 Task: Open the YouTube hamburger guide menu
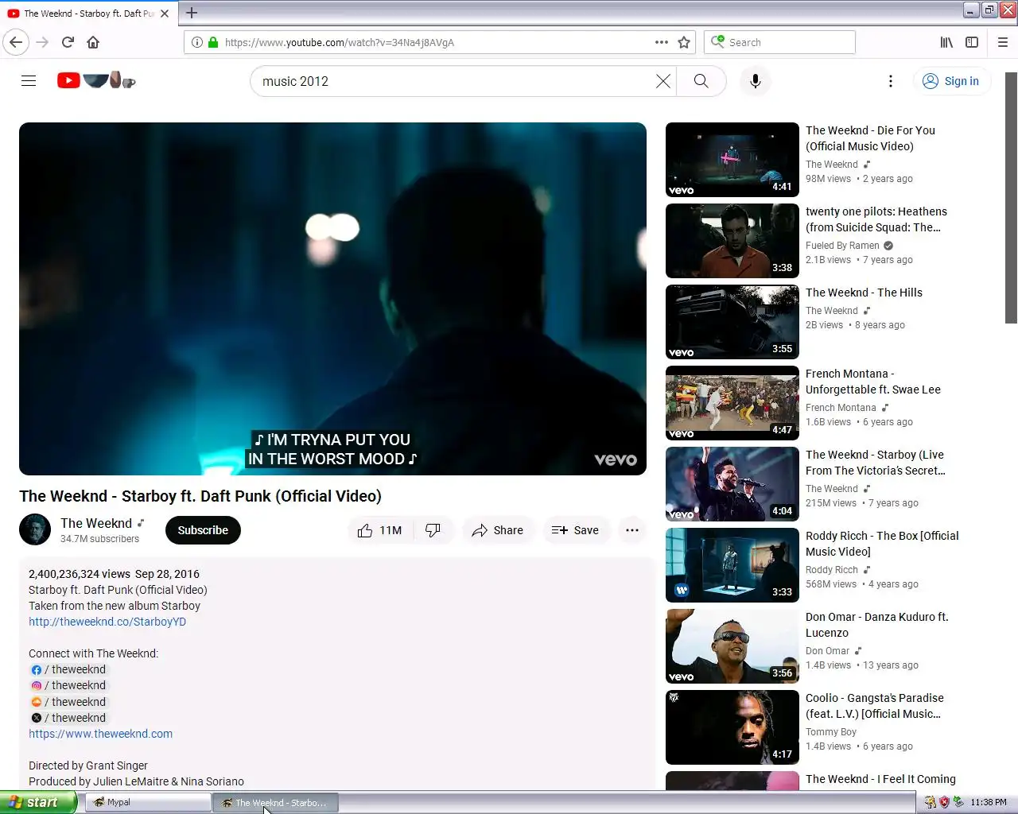tap(29, 81)
